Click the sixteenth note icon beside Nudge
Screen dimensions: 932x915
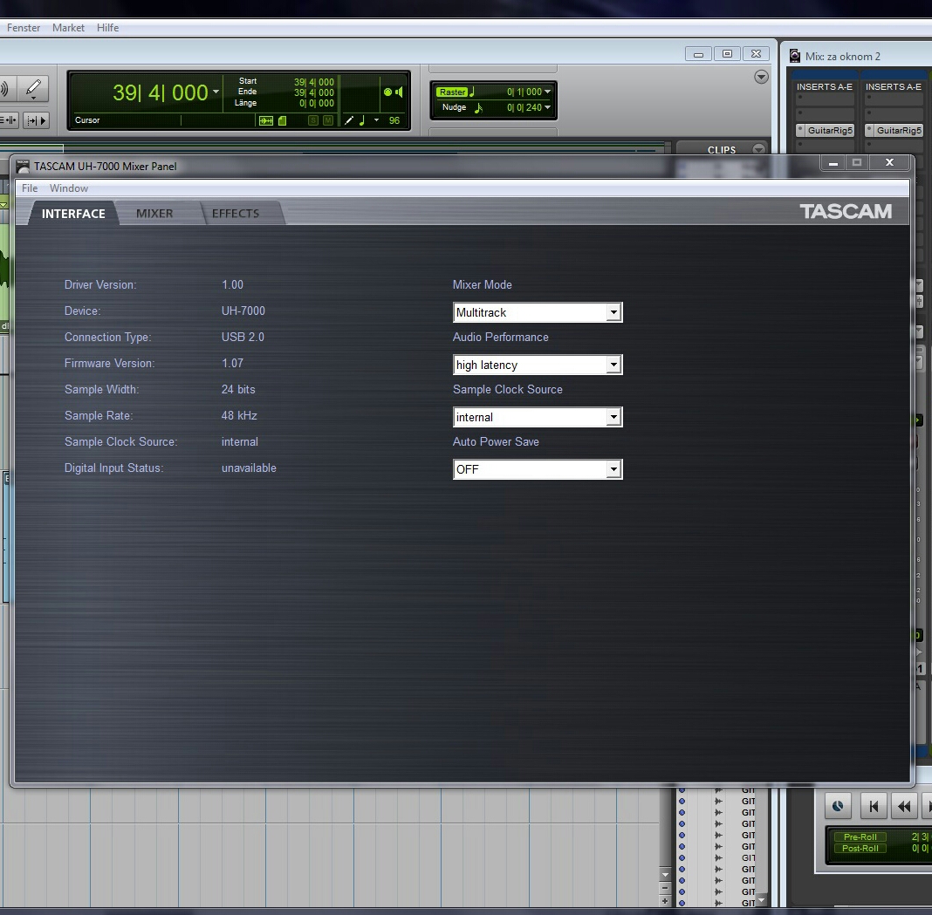click(x=478, y=107)
